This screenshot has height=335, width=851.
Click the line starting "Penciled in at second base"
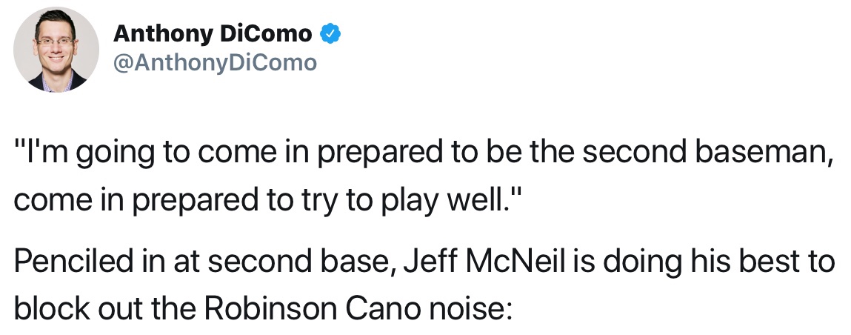[424, 262]
